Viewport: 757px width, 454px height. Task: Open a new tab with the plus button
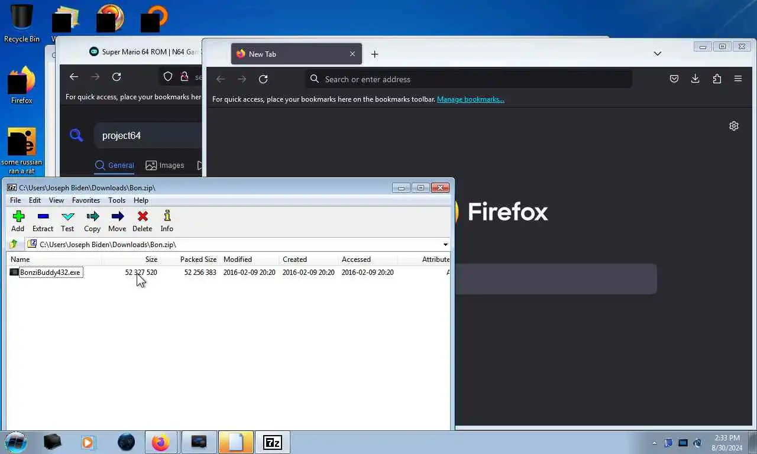[374, 54]
